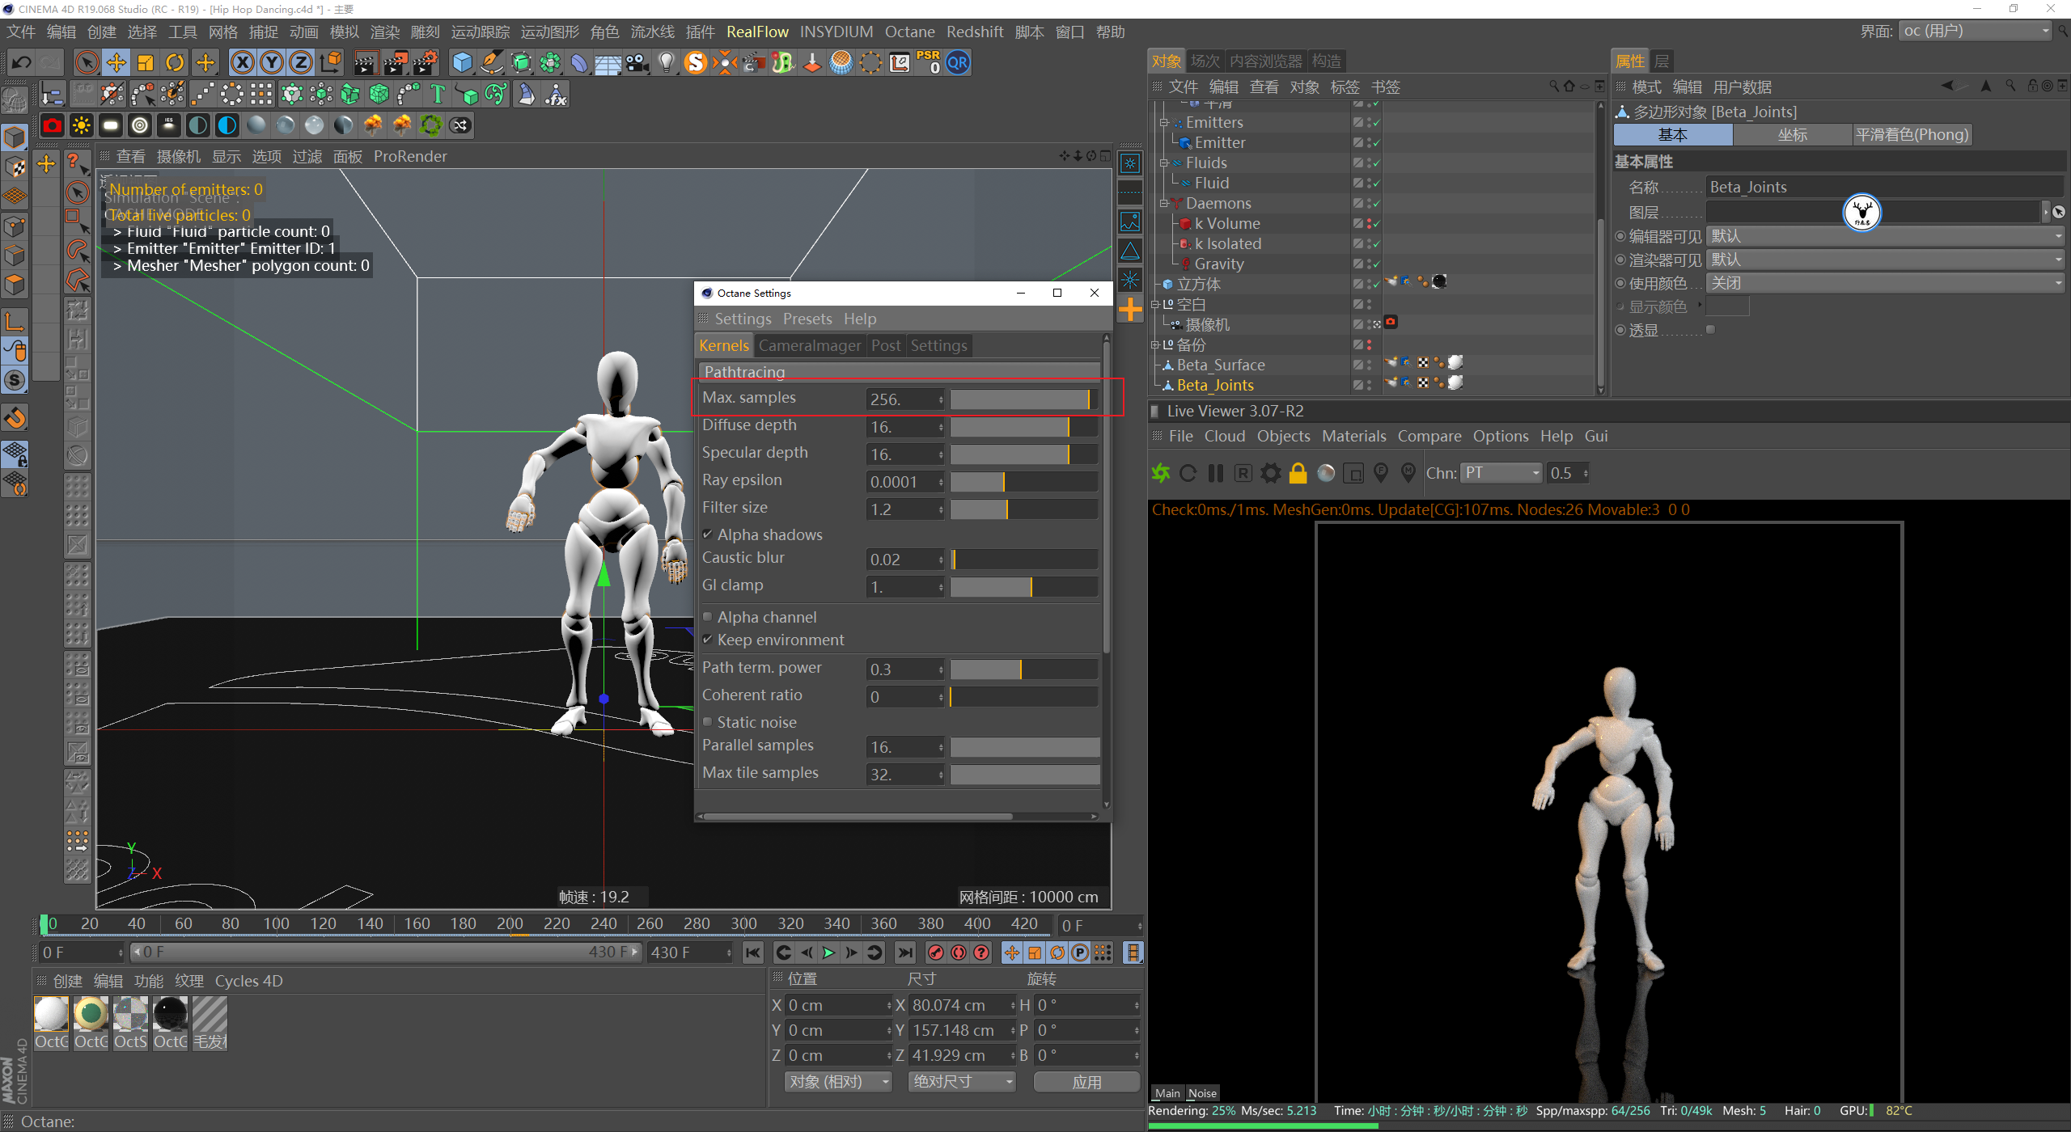Image resolution: width=2071 pixels, height=1132 pixels.
Task: Add a light with bulb icon
Action: coord(666,62)
